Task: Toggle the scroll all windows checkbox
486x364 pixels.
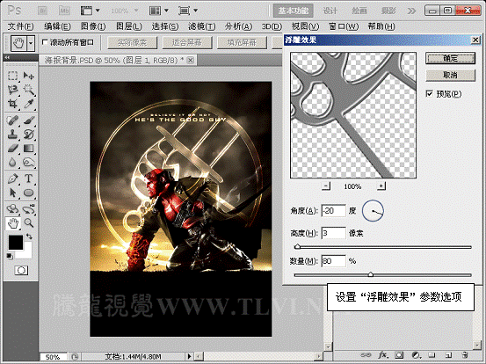Action: 45,42
